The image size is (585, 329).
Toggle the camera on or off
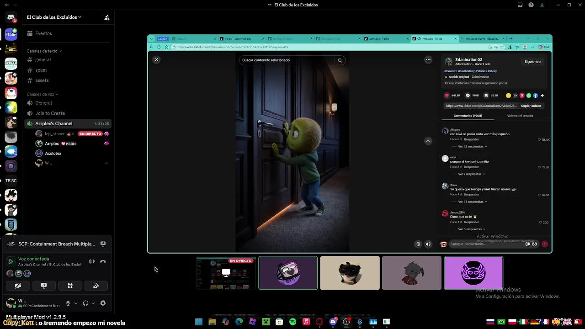pos(18,286)
